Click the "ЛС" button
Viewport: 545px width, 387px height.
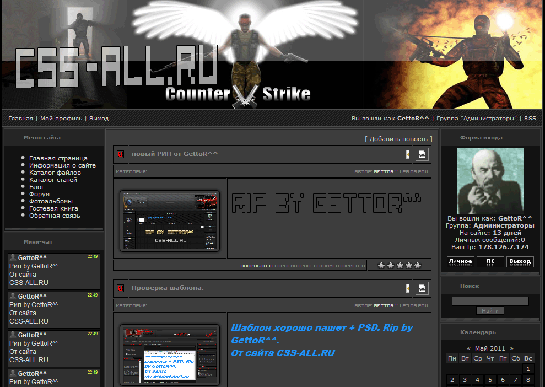coord(490,261)
